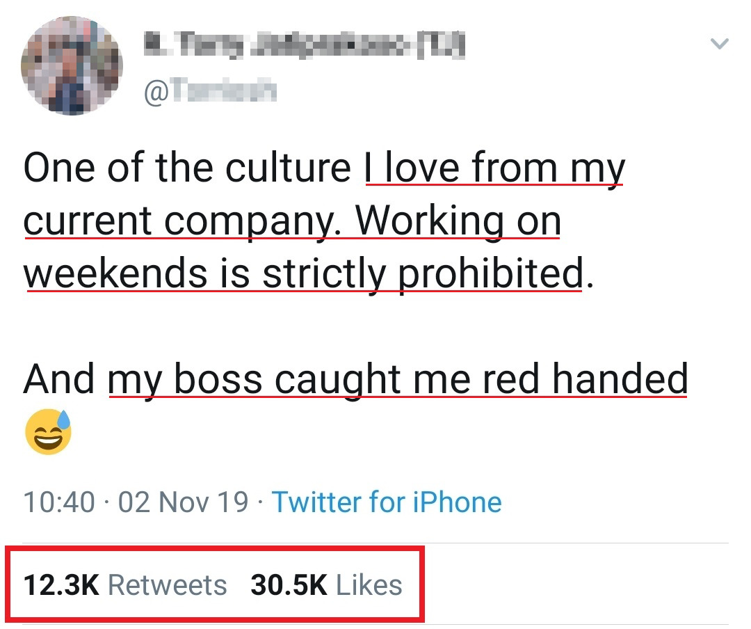Click the grinning sweat emoji
The width and height of the screenshot is (751, 629).
click(48, 433)
